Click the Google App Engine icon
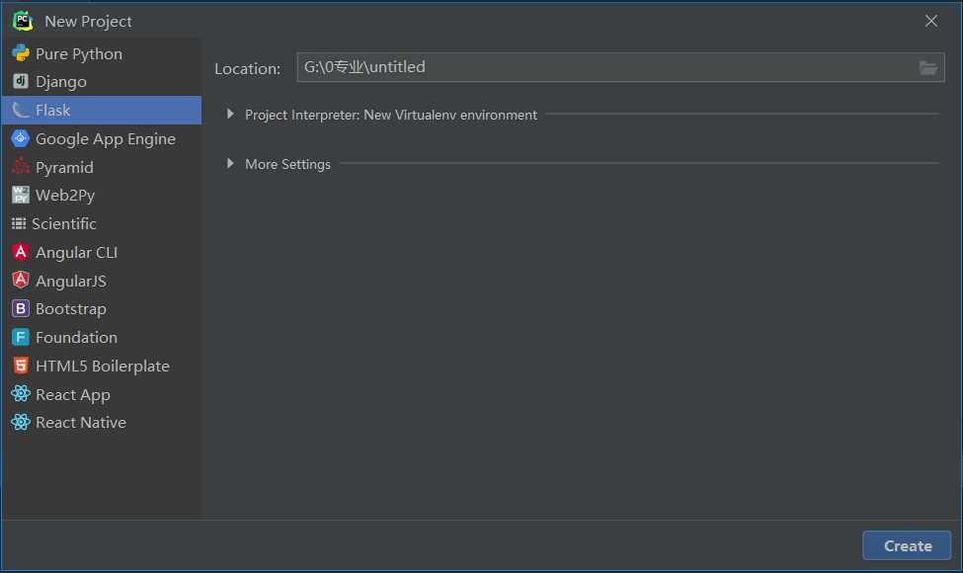Image resolution: width=963 pixels, height=573 pixels. 21,138
